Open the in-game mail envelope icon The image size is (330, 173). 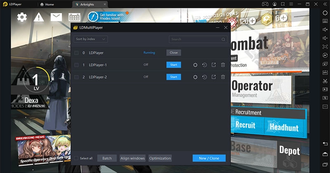56,17
